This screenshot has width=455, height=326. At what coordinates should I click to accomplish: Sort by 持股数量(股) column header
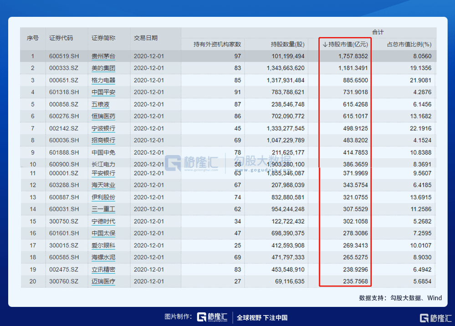[x=287, y=45]
